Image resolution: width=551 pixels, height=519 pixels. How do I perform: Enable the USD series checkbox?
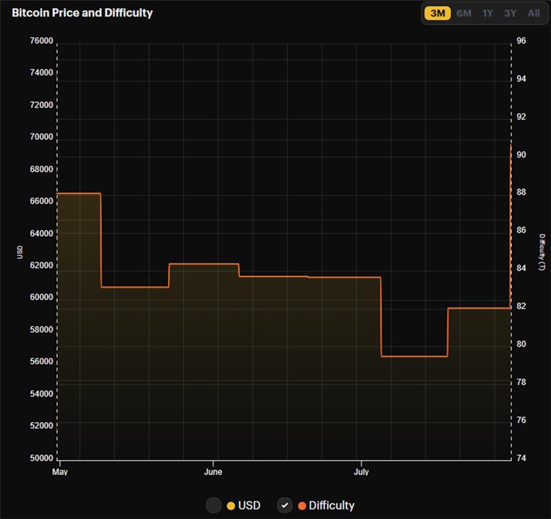click(214, 505)
